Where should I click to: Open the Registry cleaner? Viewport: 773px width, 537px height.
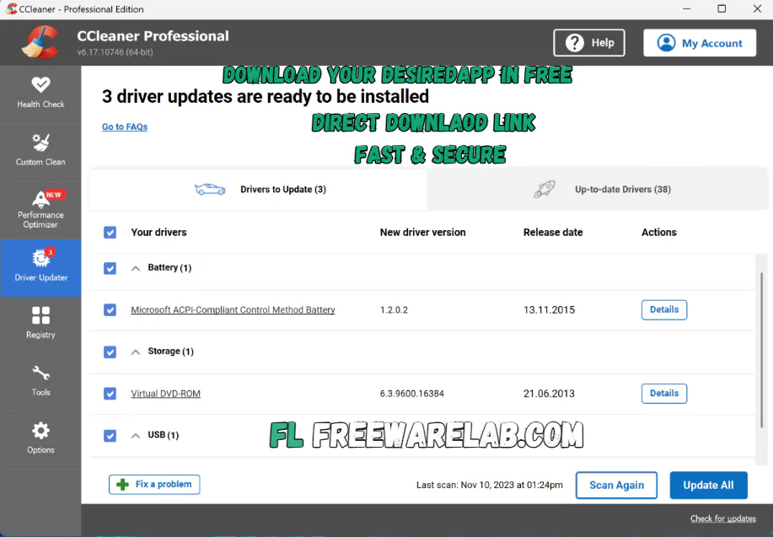click(x=40, y=325)
